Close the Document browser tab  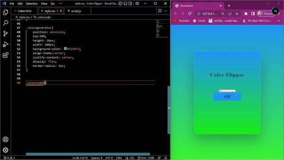point(221,6)
